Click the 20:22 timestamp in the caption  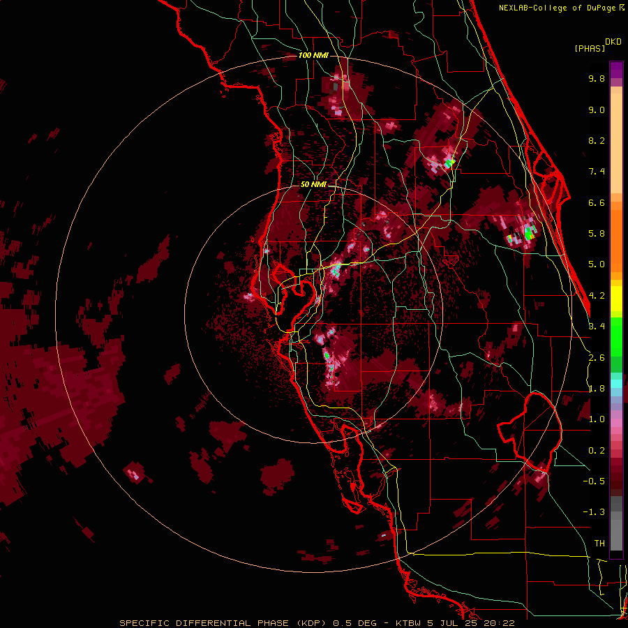point(500,623)
